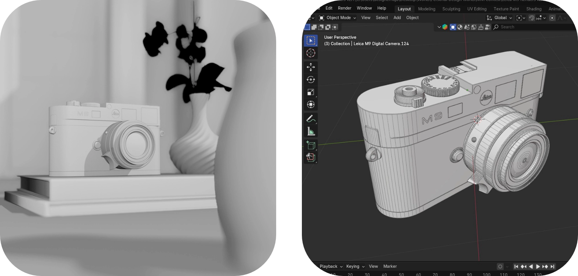Select the Annotate pencil tool
Viewport: 578px width, 276px height.
point(311,119)
